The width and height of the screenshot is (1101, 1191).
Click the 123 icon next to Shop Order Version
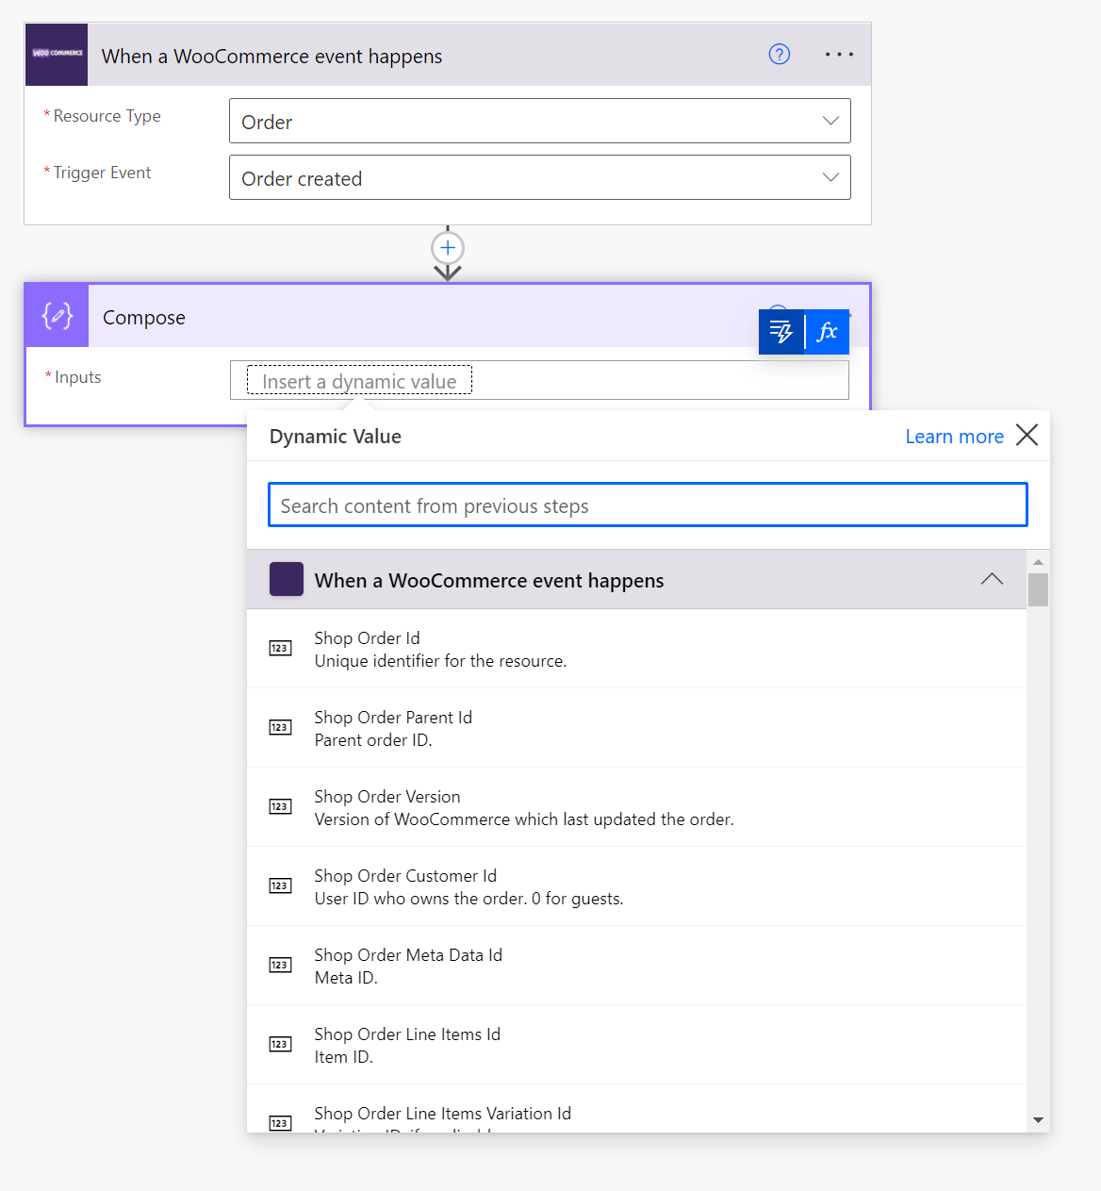click(280, 806)
